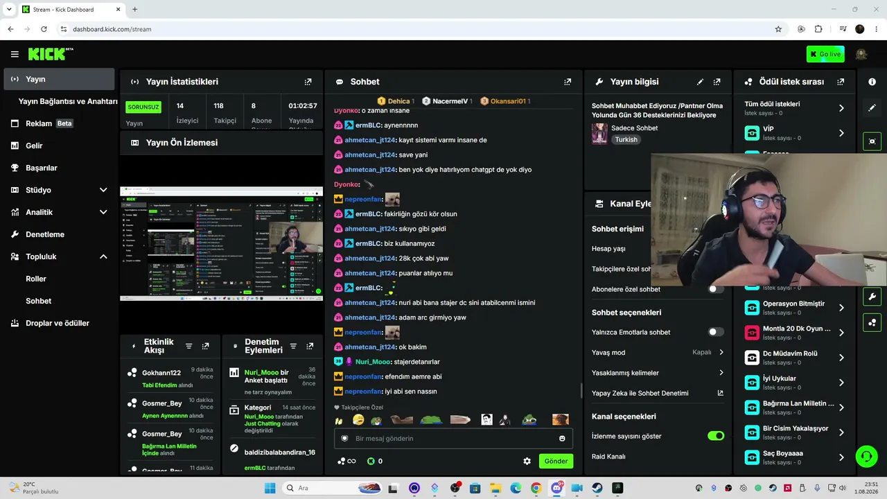Click Gokhann122 in activity feed
The height and width of the screenshot is (499, 887).
click(161, 373)
